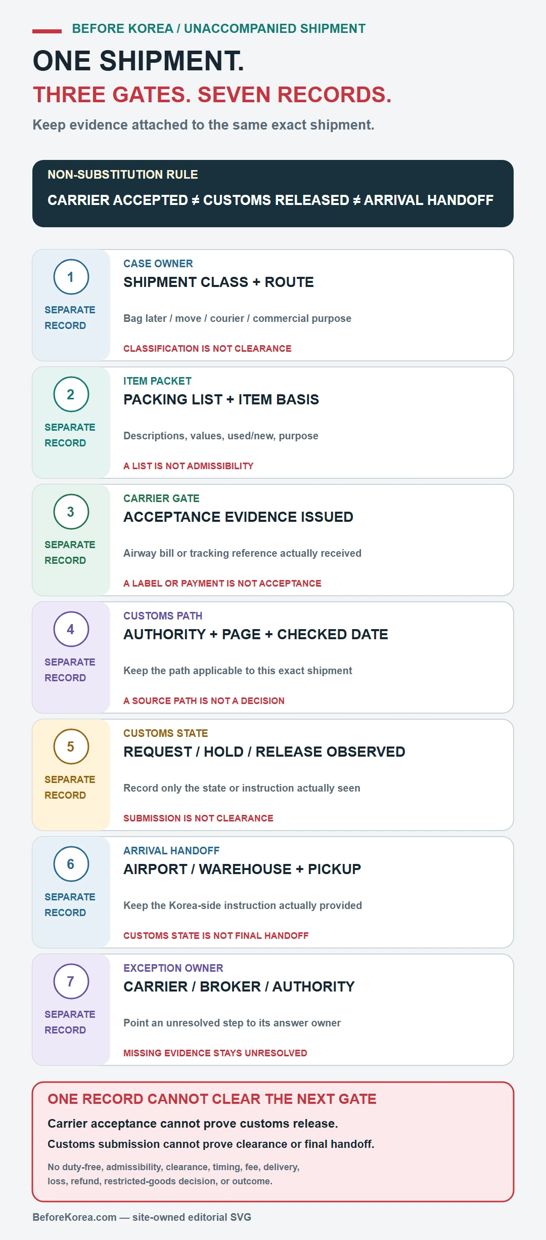546x1240 pixels.
Task: Click the red accent bar beside header
Action: coord(47,31)
